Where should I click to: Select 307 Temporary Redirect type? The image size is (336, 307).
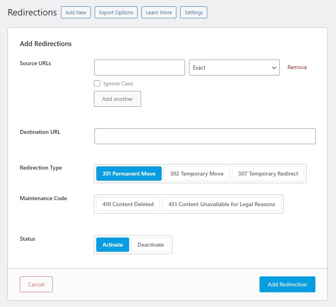pos(268,174)
